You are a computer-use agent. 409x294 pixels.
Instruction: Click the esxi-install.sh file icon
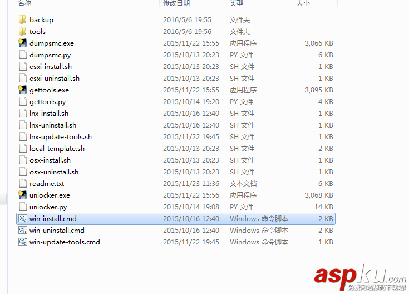pos(23,67)
